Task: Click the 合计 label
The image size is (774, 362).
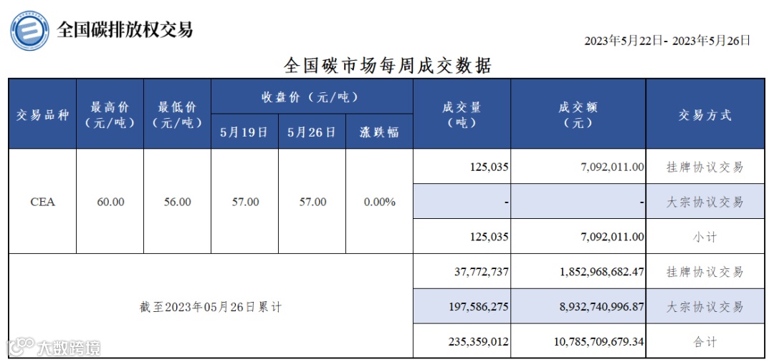Action: (x=705, y=341)
